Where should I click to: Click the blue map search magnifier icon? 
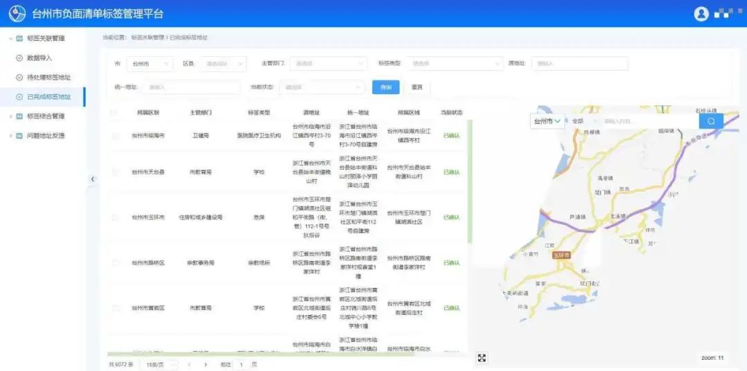pos(711,121)
